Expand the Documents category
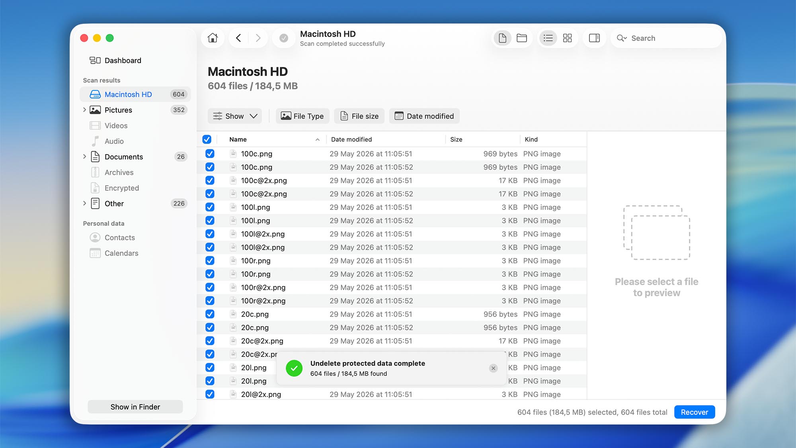The image size is (796, 448). [x=84, y=157]
